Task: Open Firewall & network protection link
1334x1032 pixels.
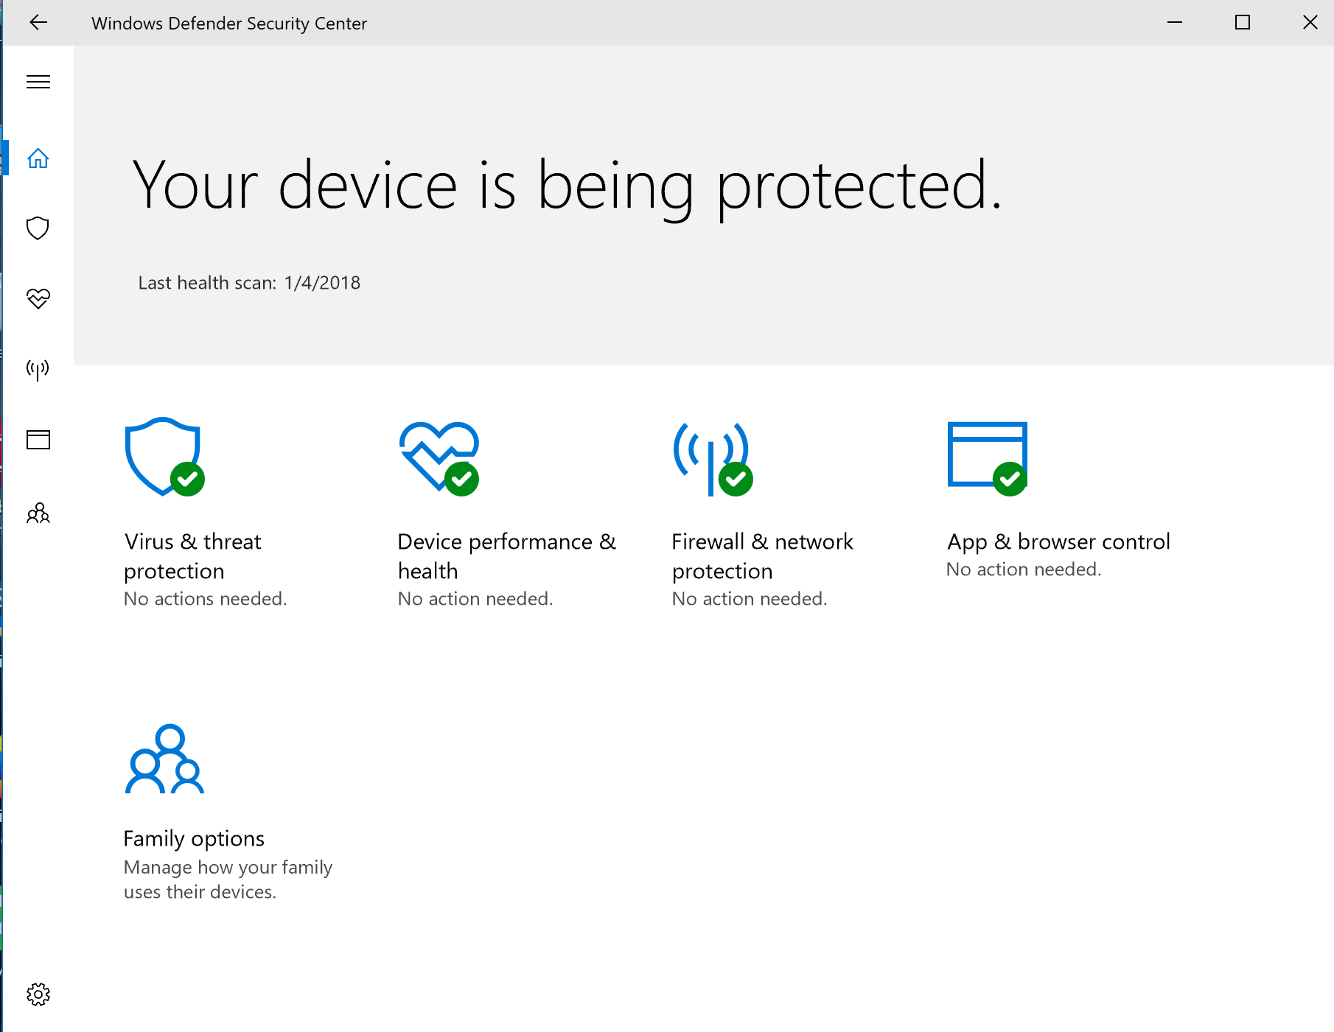Action: pyautogui.click(x=762, y=556)
